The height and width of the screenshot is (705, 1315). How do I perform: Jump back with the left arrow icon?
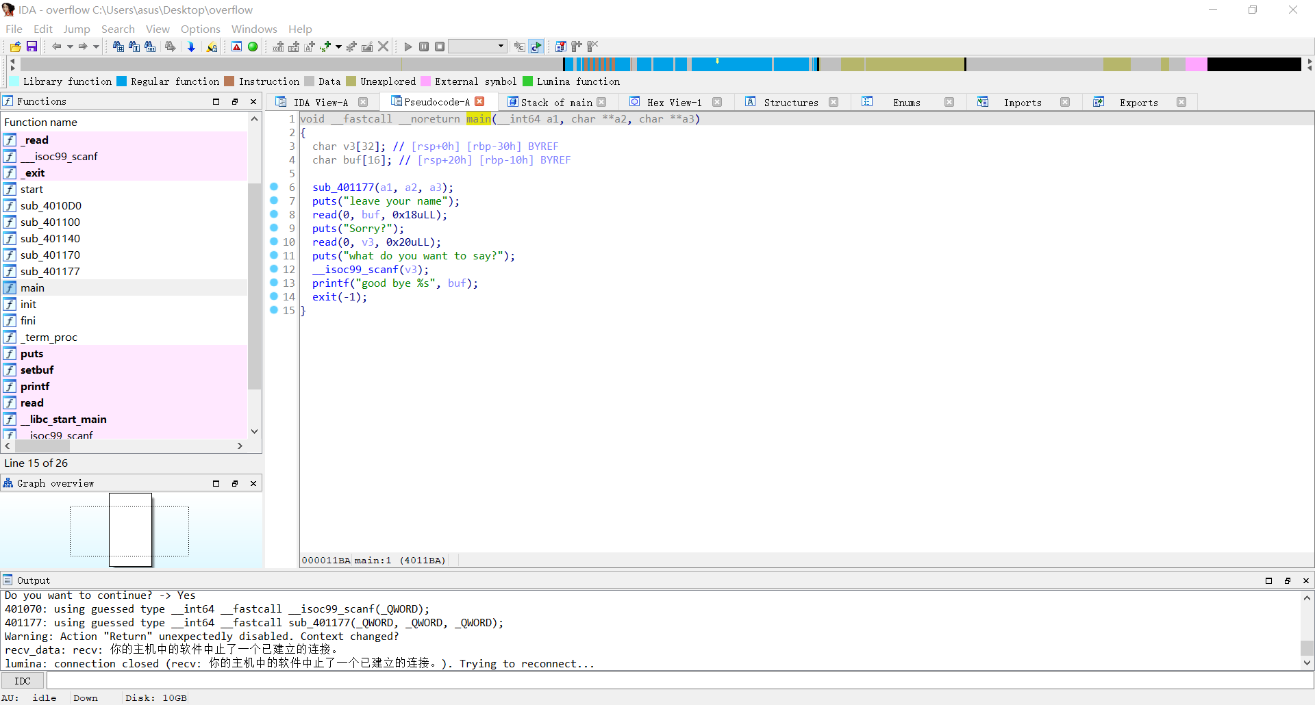[57, 47]
